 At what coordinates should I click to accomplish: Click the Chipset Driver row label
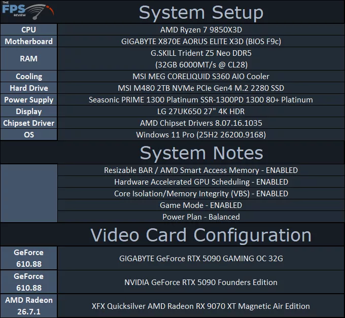(x=28, y=123)
